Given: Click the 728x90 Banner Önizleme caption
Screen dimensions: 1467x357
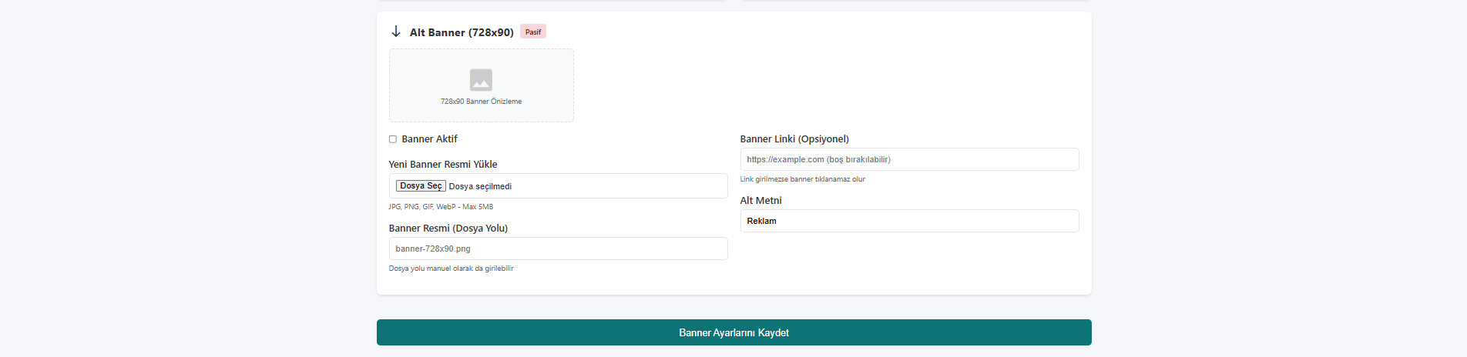Looking at the screenshot, I should (481, 102).
